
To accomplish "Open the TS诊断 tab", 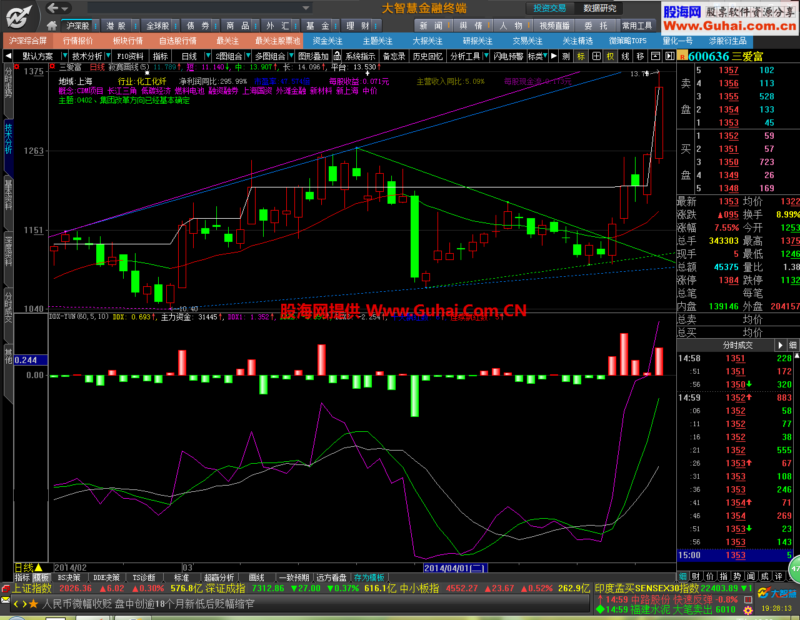I will 144,577.
